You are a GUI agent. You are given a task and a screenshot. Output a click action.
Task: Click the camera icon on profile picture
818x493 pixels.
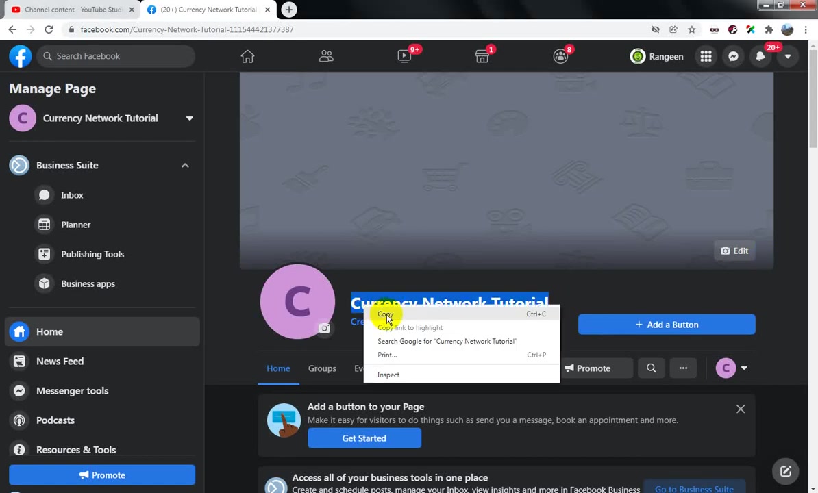tap(324, 328)
